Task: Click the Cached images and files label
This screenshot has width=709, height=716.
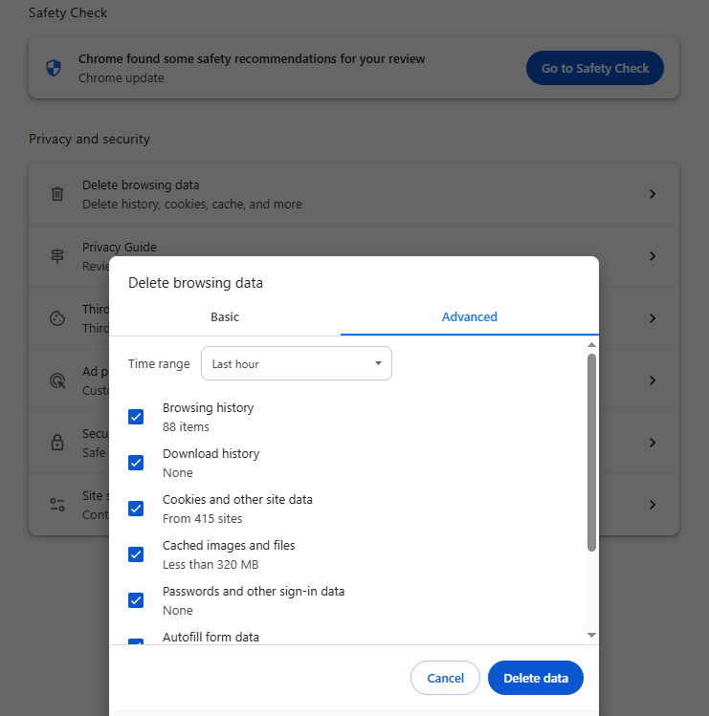Action: pos(229,545)
